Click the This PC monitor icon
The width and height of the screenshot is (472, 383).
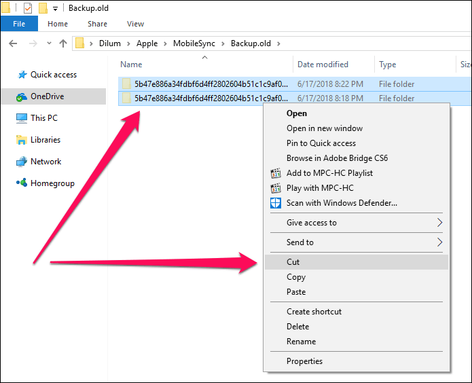coord(22,118)
